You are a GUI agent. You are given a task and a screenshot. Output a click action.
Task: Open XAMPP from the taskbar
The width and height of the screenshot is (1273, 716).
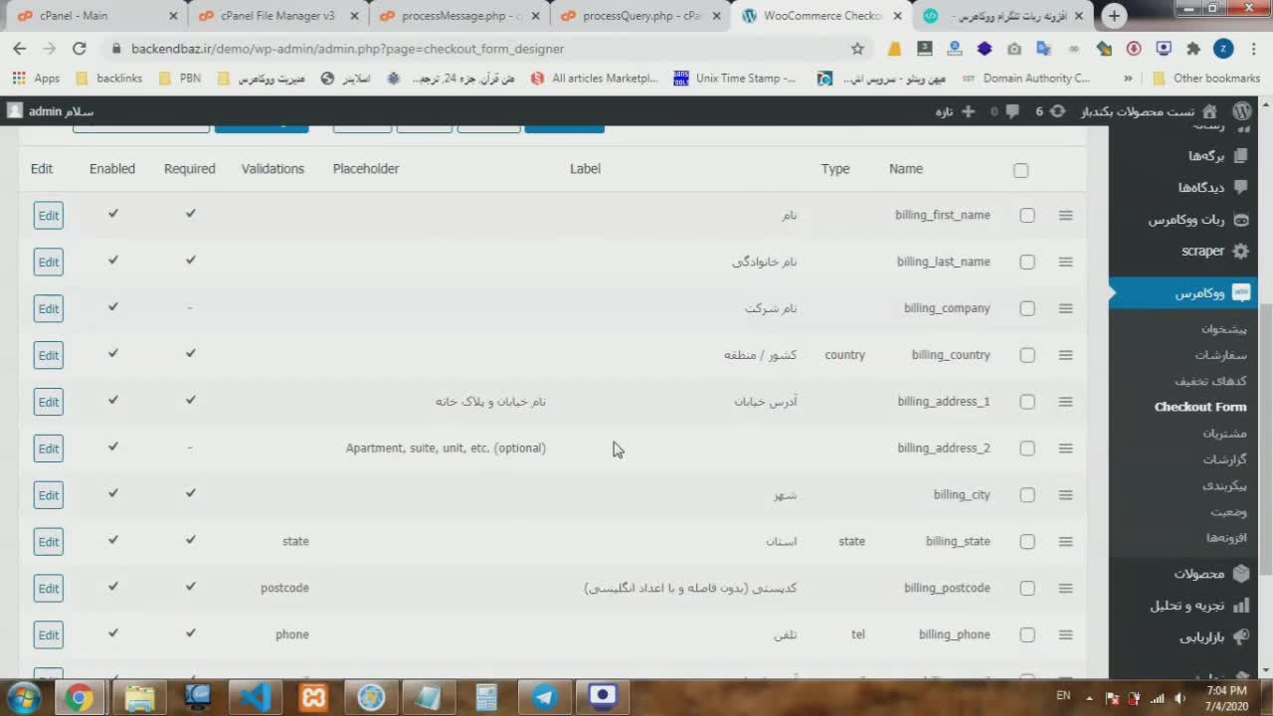pos(313,697)
